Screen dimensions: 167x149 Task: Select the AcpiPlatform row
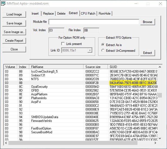tap(81, 94)
